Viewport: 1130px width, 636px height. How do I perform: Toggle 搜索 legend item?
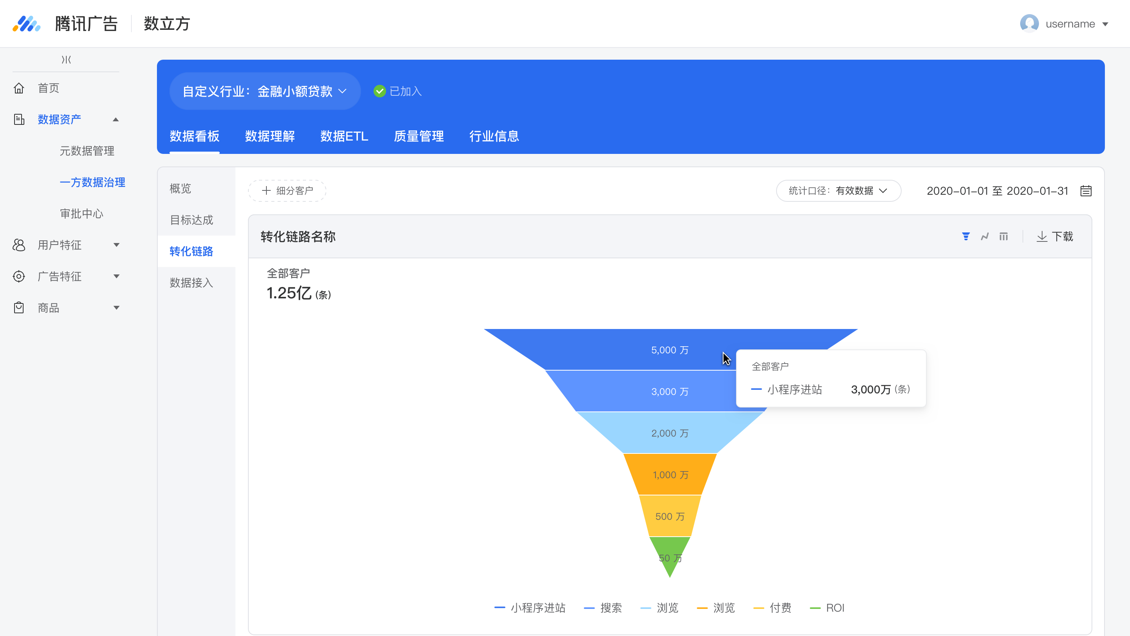[603, 608]
